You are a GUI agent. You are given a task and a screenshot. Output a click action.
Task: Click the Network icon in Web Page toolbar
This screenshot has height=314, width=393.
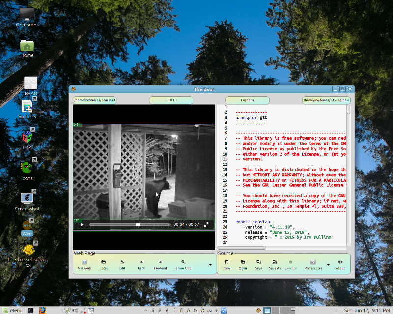84,264
